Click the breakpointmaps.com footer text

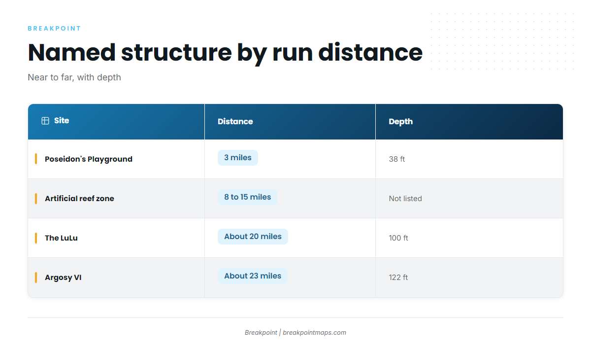pos(314,333)
